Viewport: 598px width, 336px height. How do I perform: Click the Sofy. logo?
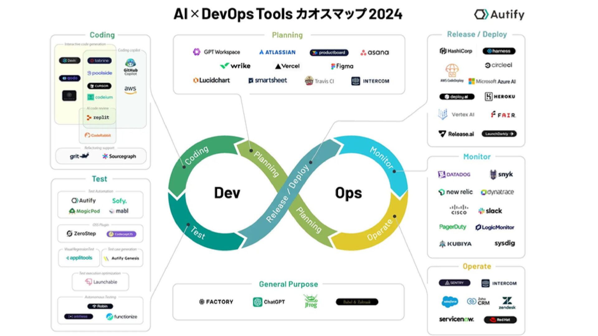pyautogui.click(x=119, y=201)
